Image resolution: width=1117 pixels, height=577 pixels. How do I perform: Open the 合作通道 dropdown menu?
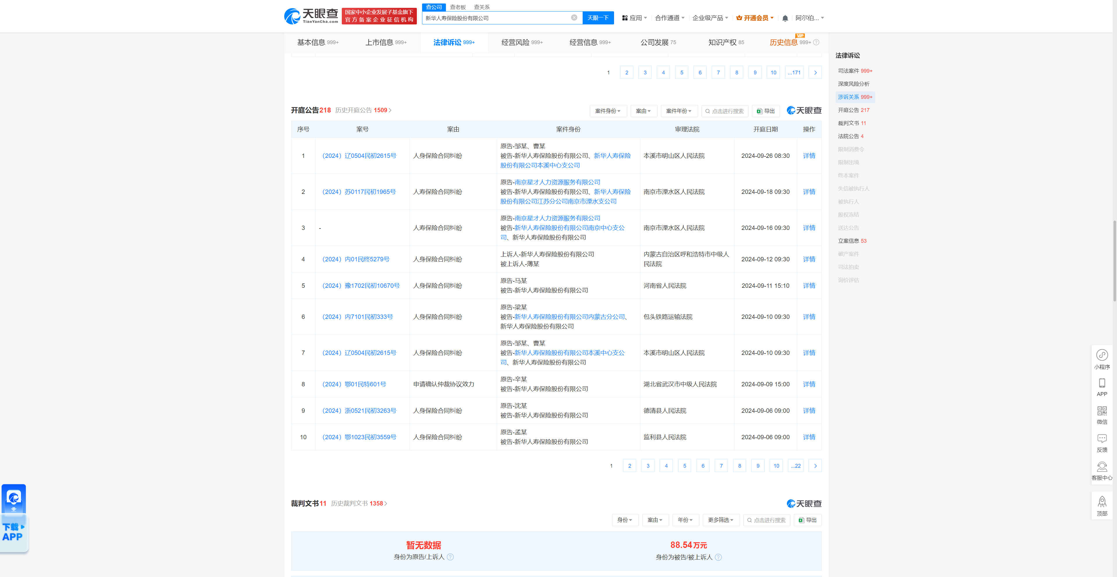coord(670,18)
